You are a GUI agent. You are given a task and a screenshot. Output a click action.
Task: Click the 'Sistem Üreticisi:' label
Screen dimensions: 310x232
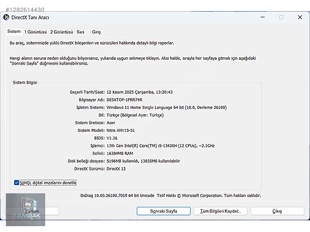[90, 122]
